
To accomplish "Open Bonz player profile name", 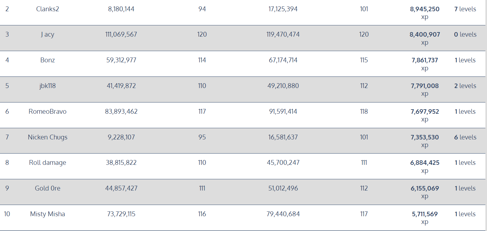I will (48, 60).
